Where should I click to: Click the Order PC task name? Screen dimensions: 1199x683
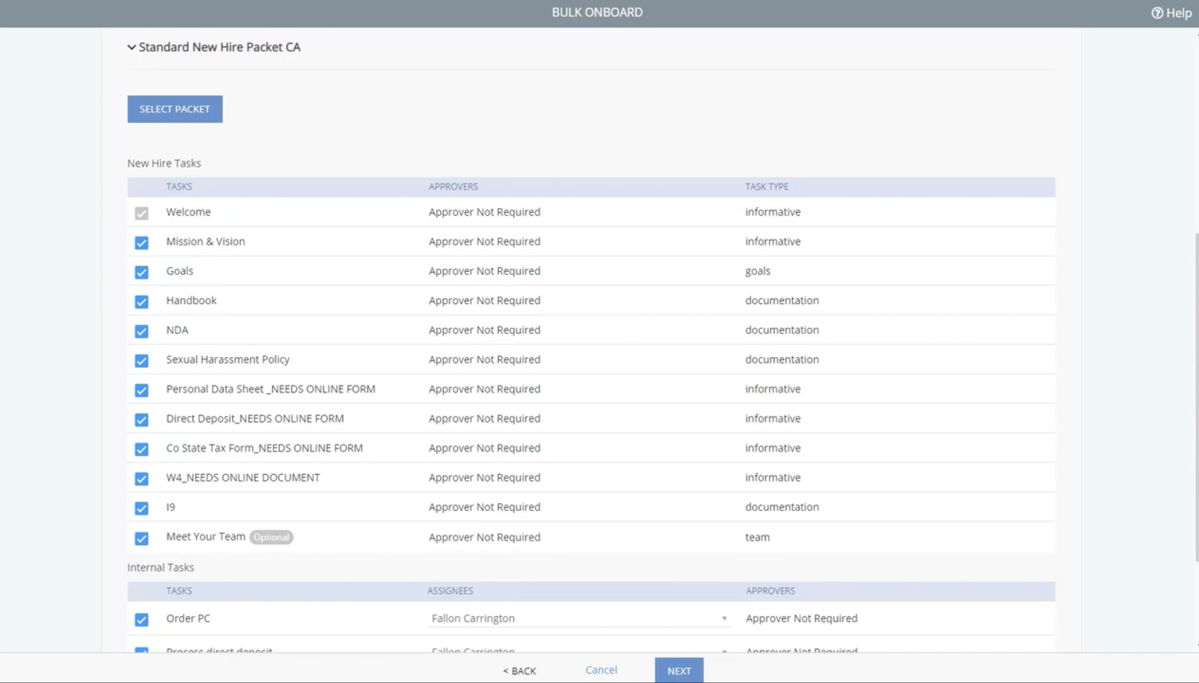pos(188,618)
